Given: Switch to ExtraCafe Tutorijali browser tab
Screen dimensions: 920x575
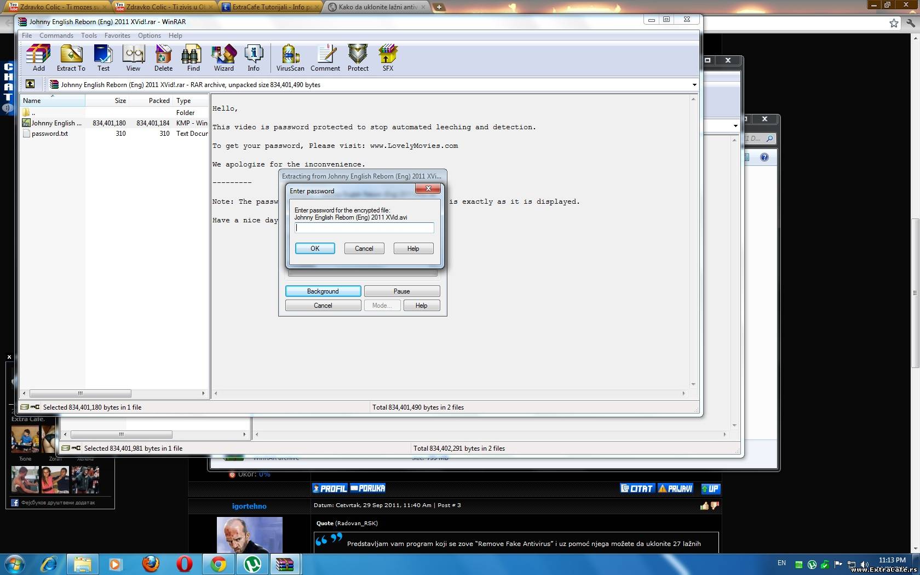Looking at the screenshot, I should (x=270, y=7).
